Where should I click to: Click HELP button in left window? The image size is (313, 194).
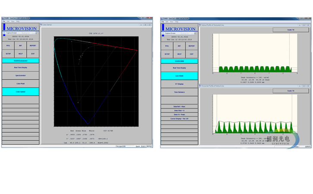coord(21,54)
